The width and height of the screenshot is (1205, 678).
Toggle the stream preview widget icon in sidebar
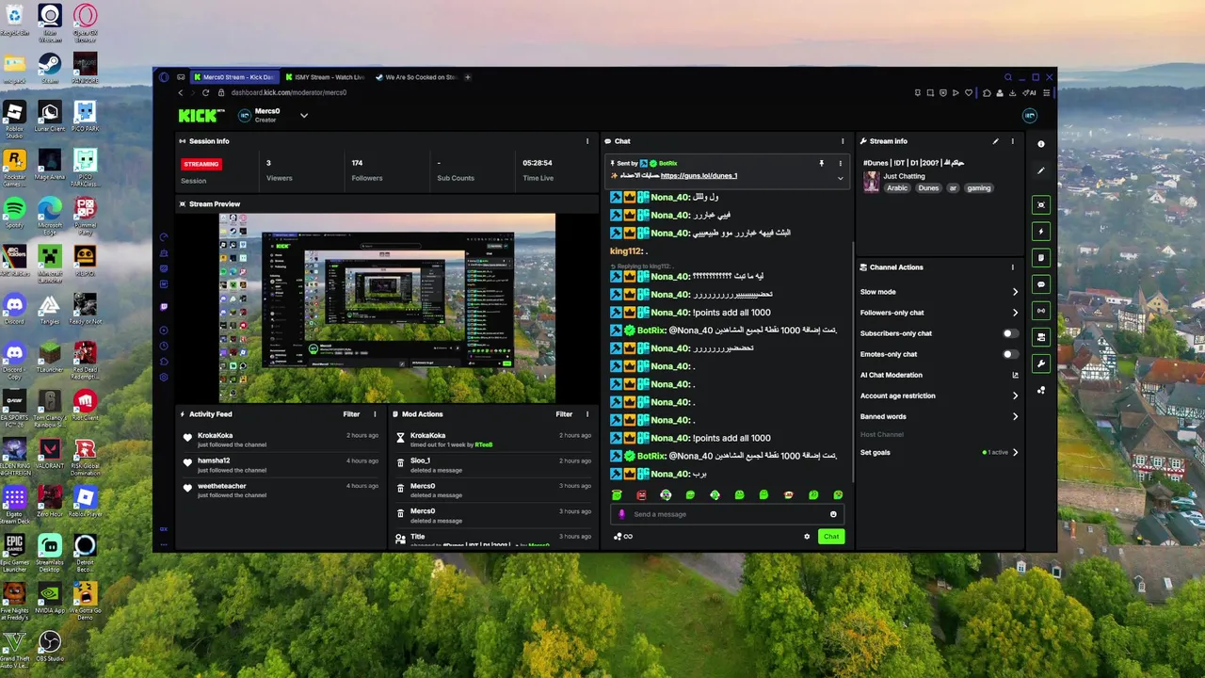(x=1041, y=204)
